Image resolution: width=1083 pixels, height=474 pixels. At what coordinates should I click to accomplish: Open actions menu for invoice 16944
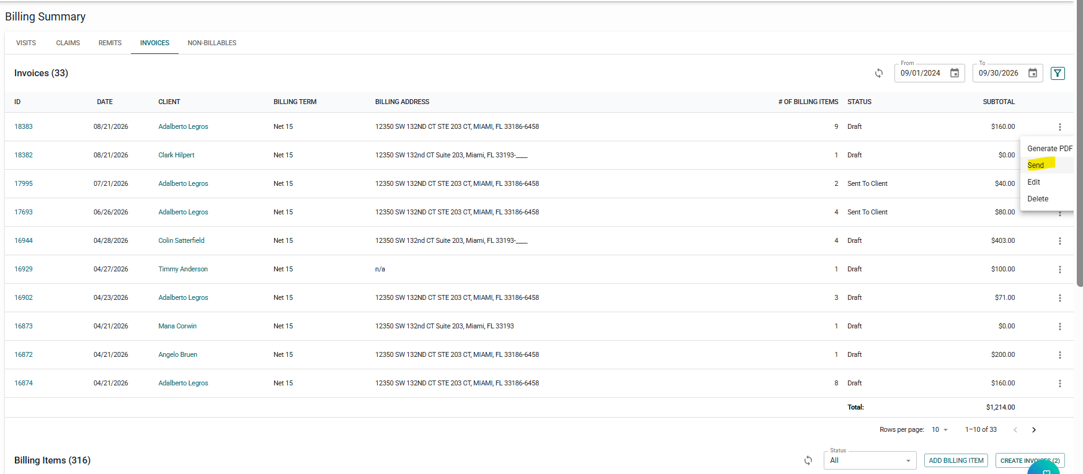pos(1060,241)
